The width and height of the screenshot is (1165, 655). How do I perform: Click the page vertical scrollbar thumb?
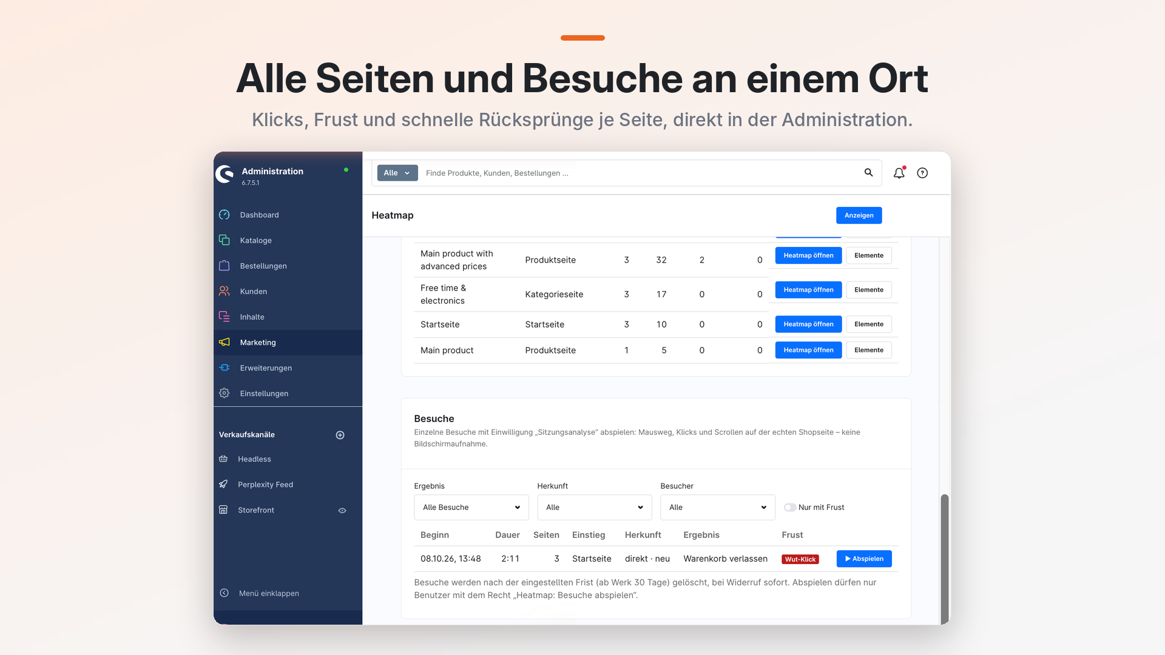coord(944,558)
